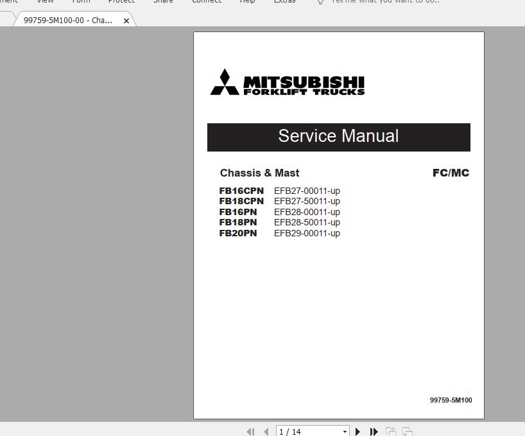Image resolution: width=525 pixels, height=436 pixels.
Task: Open the View menu
Action: coord(45,1)
